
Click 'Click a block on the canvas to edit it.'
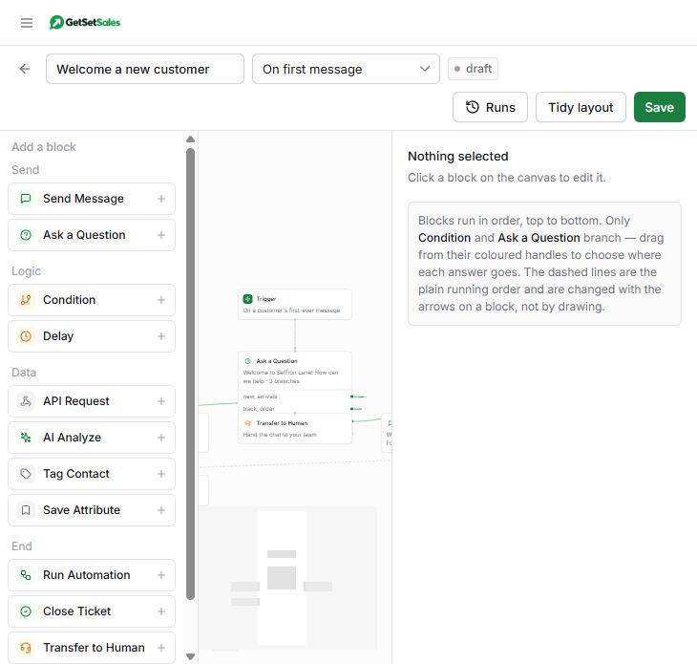507,178
